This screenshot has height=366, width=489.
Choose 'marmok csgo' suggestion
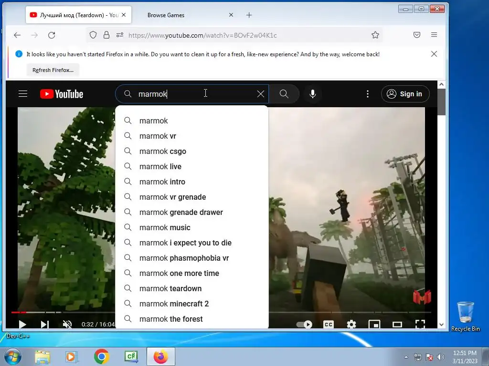[x=192, y=151]
